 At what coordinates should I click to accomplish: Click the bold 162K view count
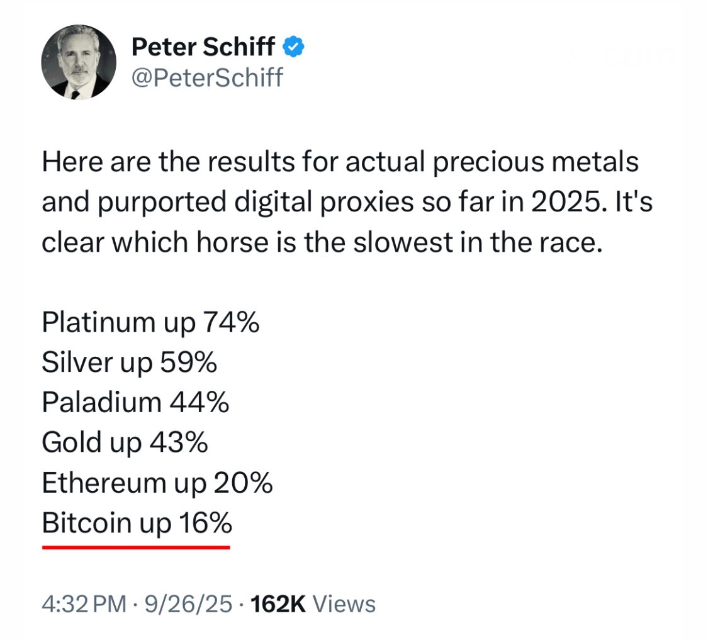tap(278, 604)
